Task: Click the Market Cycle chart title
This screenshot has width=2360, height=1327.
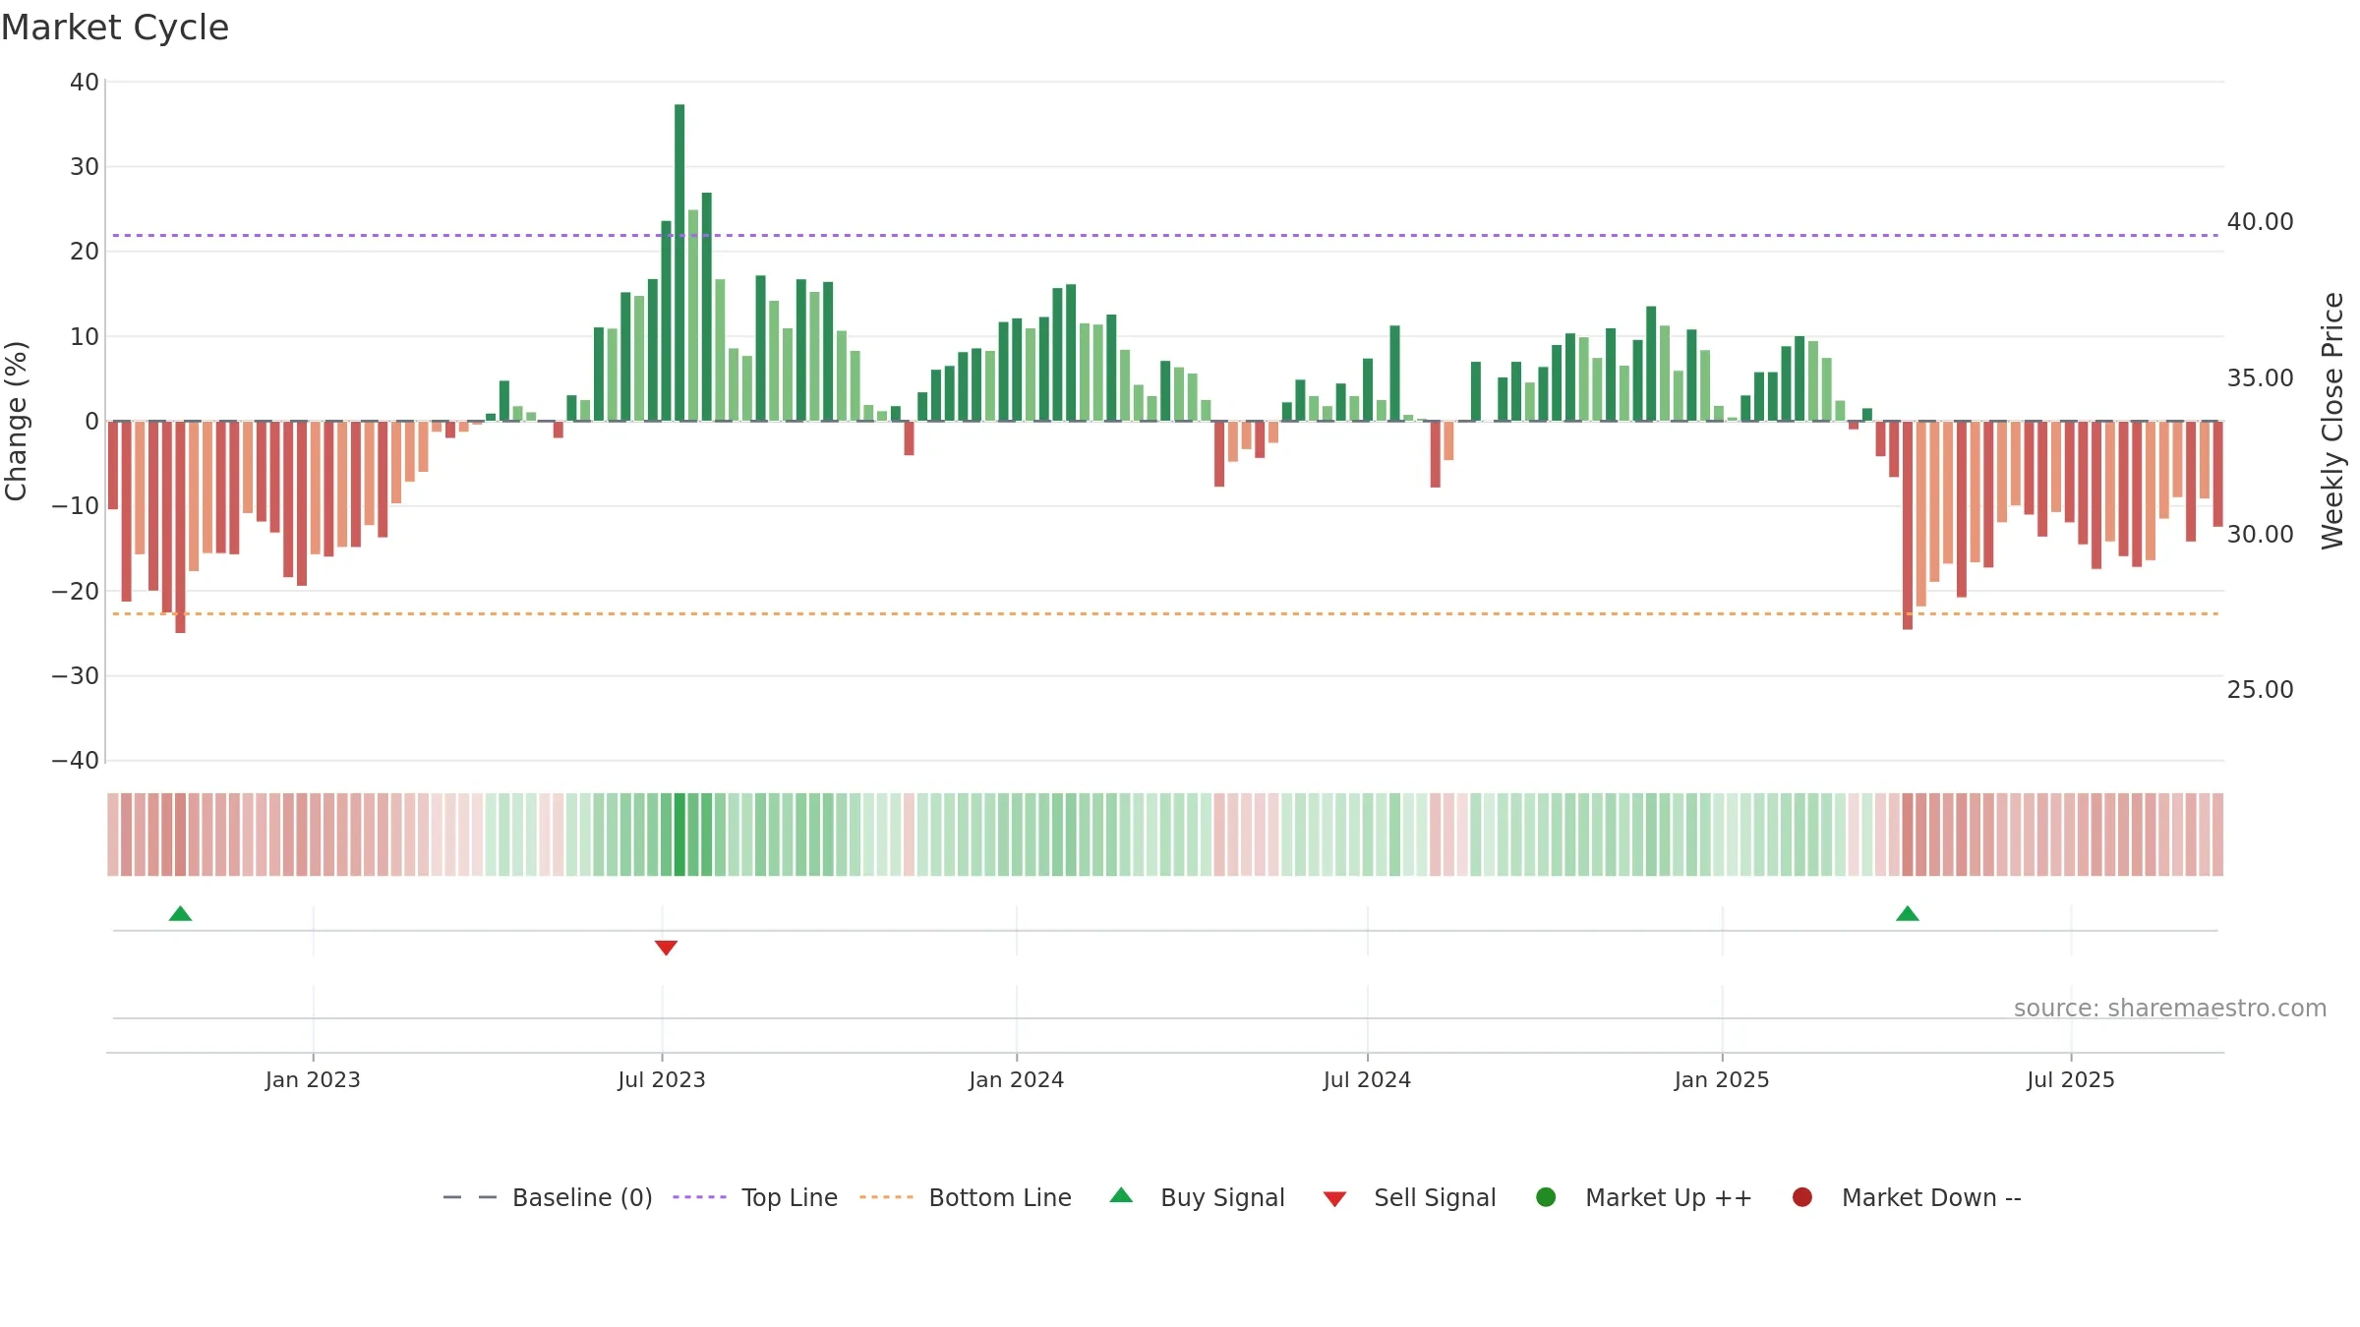Action: [x=115, y=28]
